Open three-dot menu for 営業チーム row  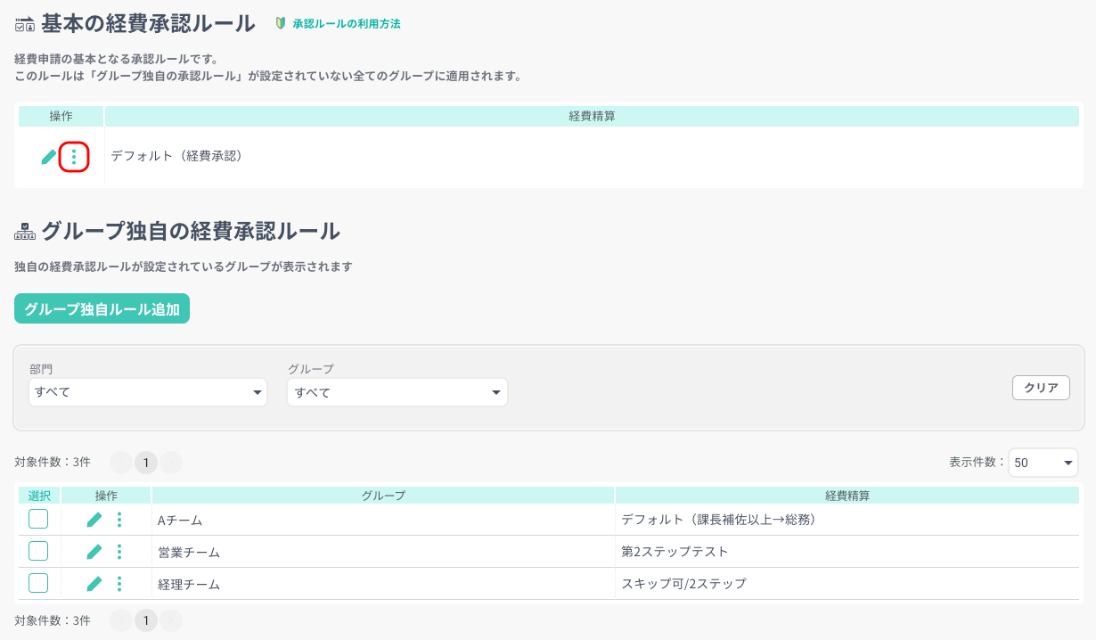point(119,552)
